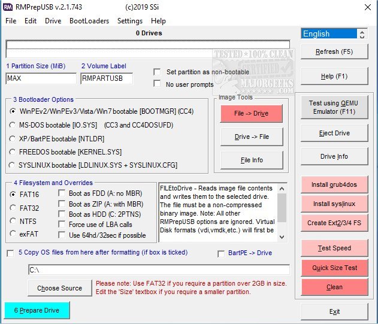
Task: Open the Edit menu
Action: click(x=31, y=21)
